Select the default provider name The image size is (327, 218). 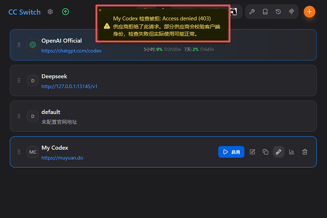51,112
